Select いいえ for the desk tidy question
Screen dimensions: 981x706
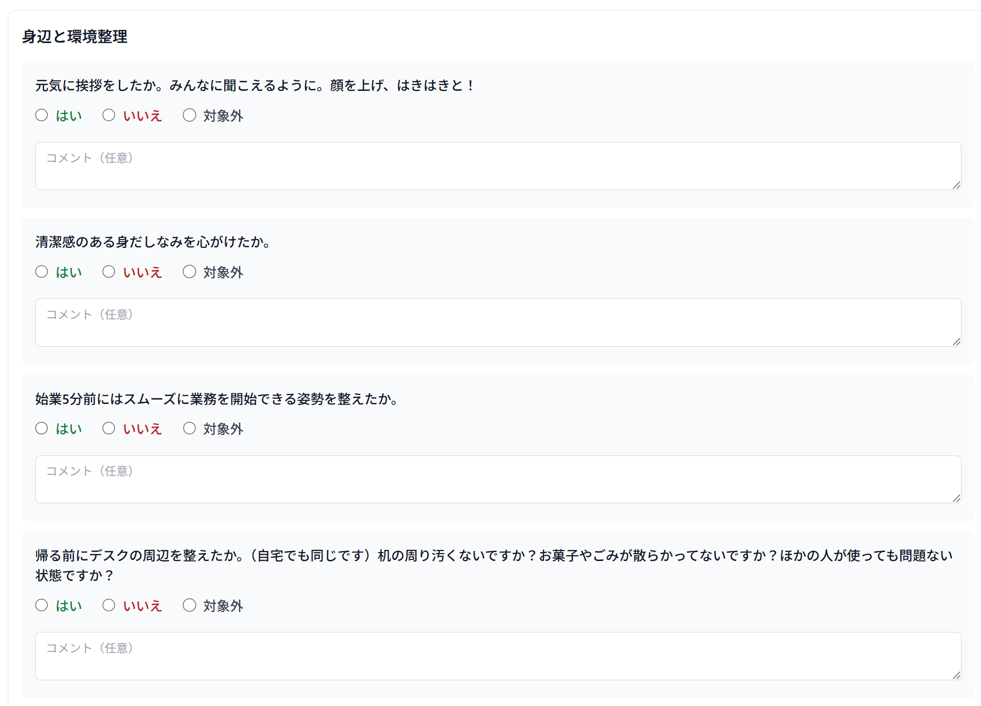coord(109,605)
